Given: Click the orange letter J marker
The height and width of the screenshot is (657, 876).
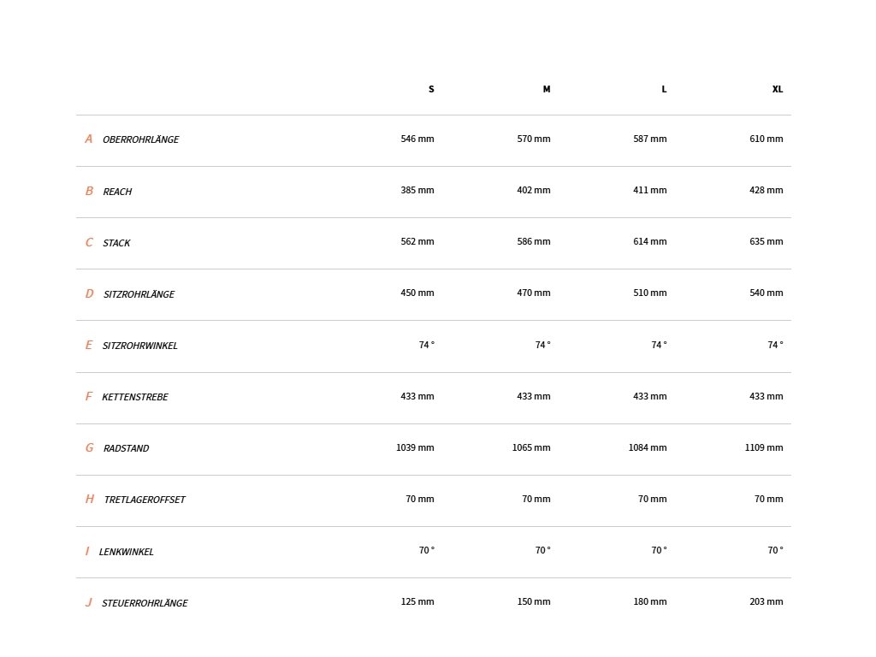Looking at the screenshot, I should tap(88, 602).
